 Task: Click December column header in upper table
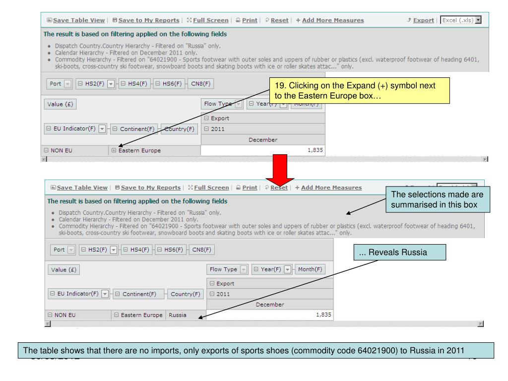tap(263, 139)
